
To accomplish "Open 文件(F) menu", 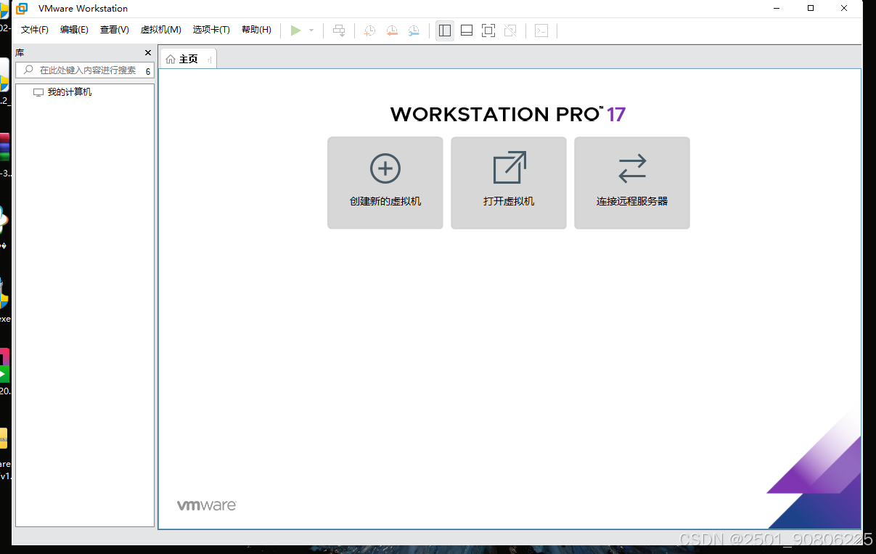I will (35, 30).
